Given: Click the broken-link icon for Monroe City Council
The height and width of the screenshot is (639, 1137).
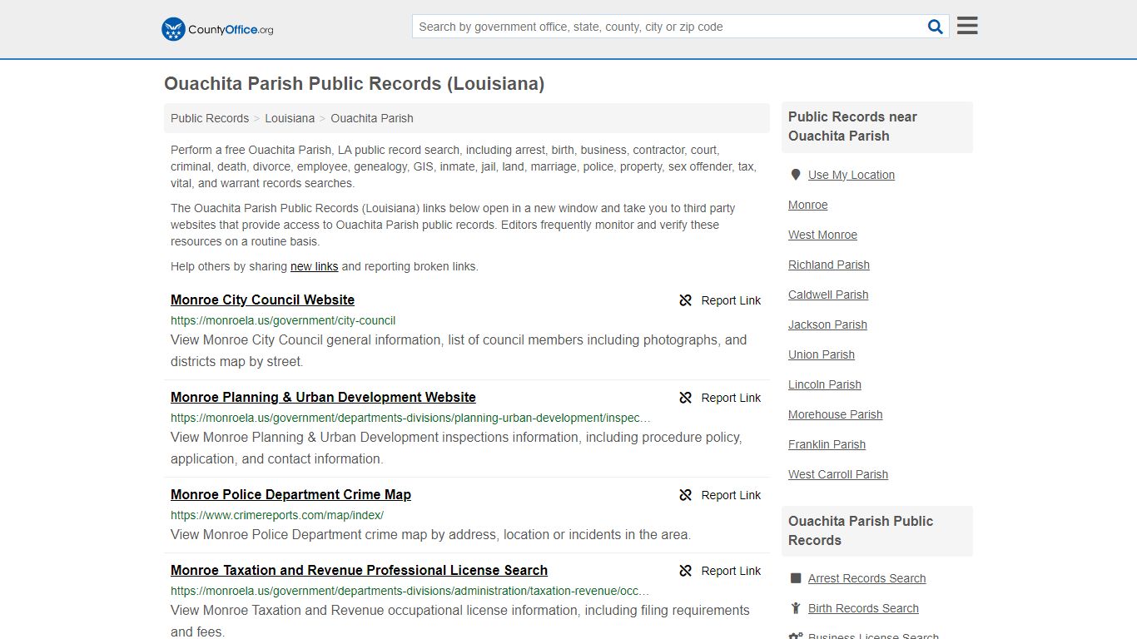Looking at the screenshot, I should point(686,300).
